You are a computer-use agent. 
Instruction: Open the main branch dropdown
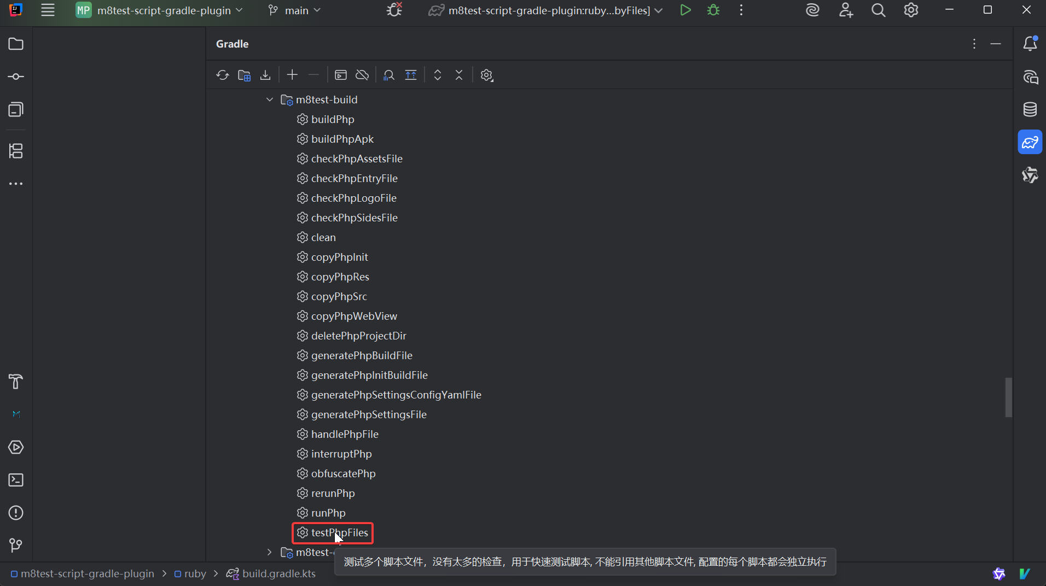click(295, 10)
